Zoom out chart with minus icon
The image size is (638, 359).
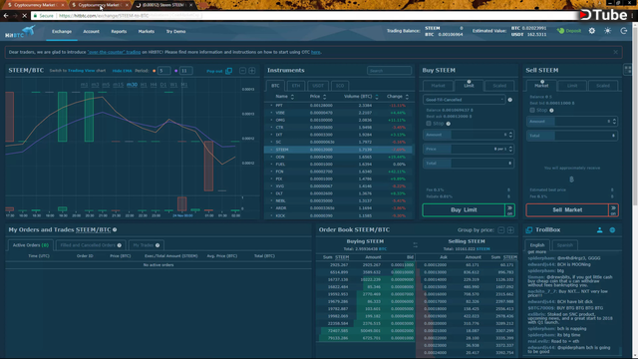242,71
